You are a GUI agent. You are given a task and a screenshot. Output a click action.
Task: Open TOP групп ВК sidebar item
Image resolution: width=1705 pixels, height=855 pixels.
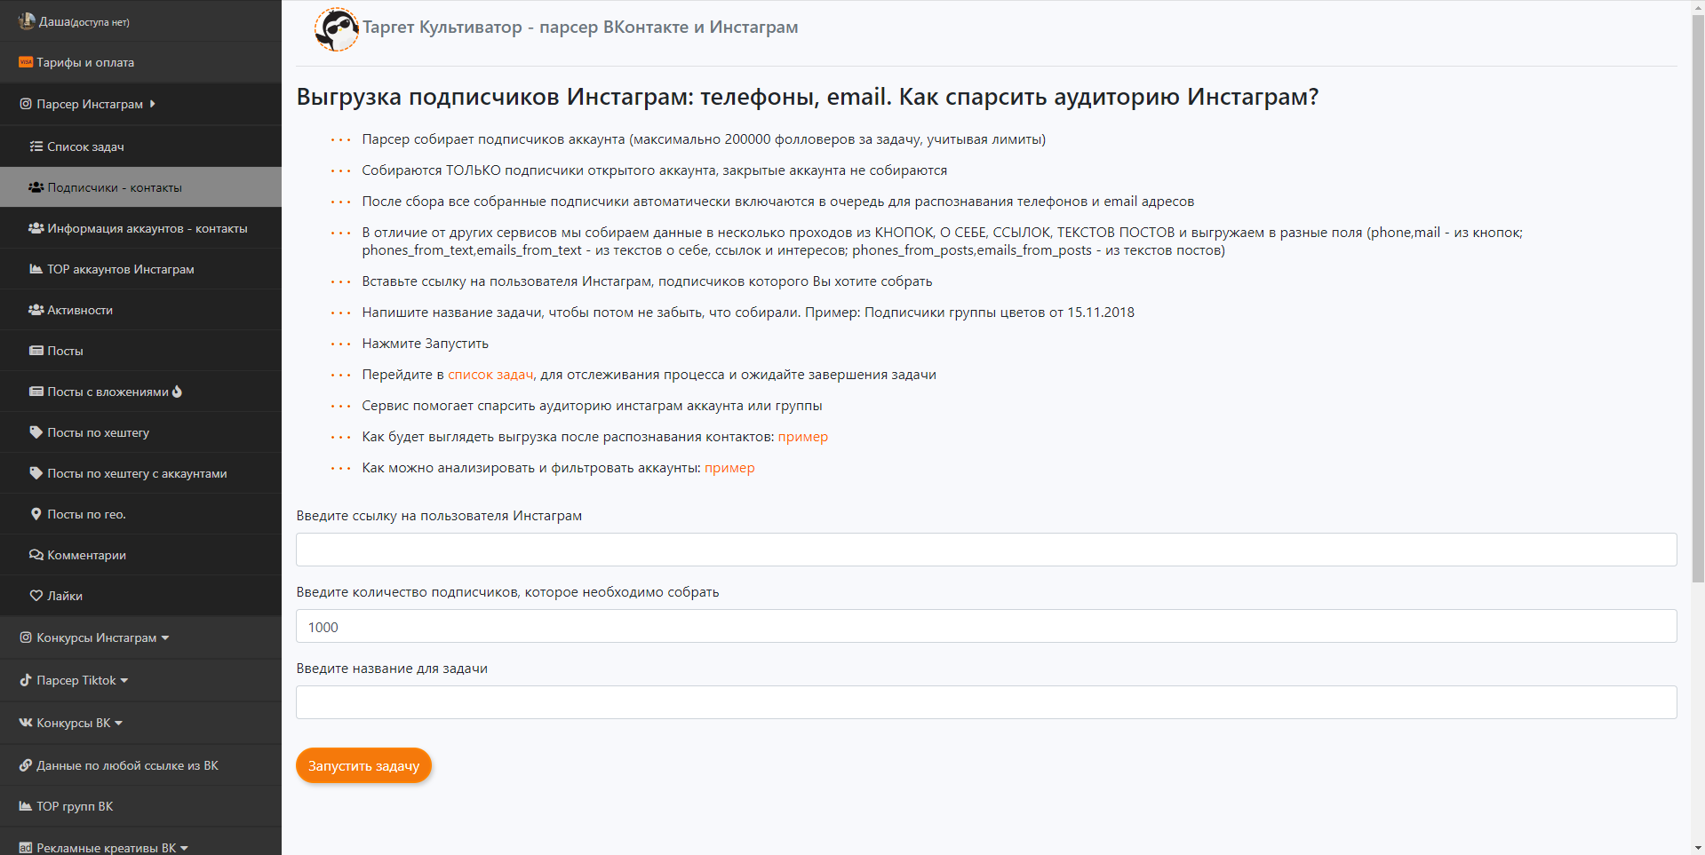coord(140,806)
